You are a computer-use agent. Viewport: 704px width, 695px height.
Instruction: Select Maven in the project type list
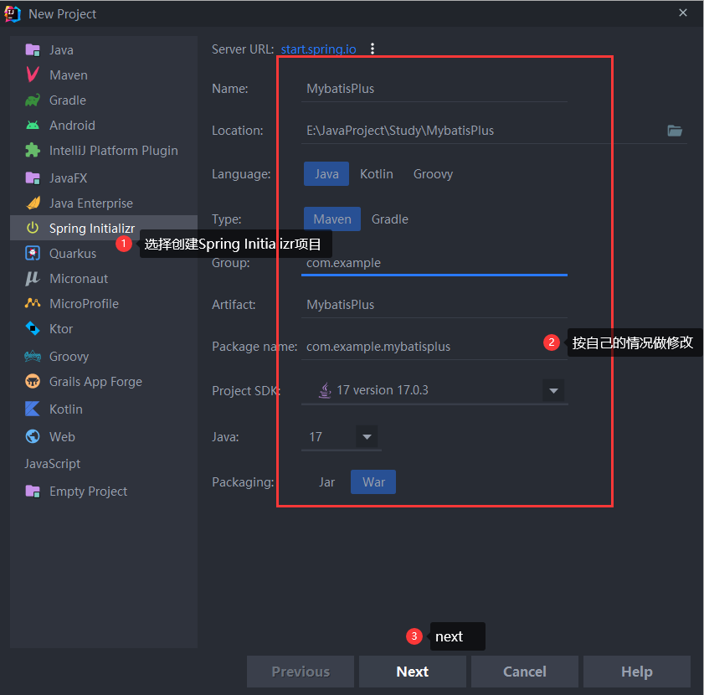tap(104, 75)
